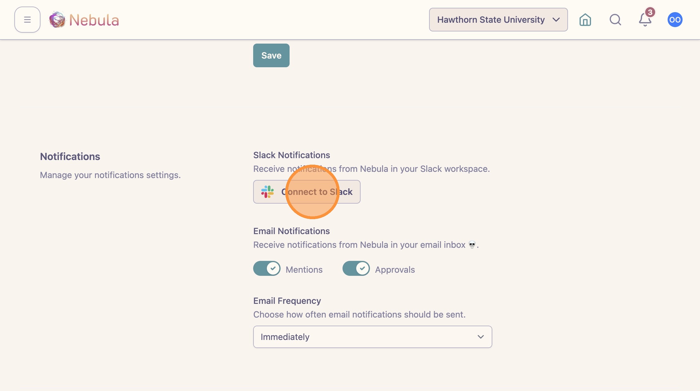
Task: Open the Email Frequency Immediately dropdown
Action: click(372, 337)
